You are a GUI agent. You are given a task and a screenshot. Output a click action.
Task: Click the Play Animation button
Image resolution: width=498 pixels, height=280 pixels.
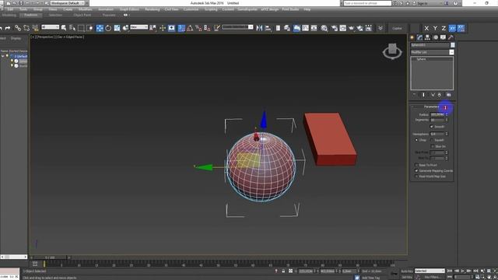(463, 271)
